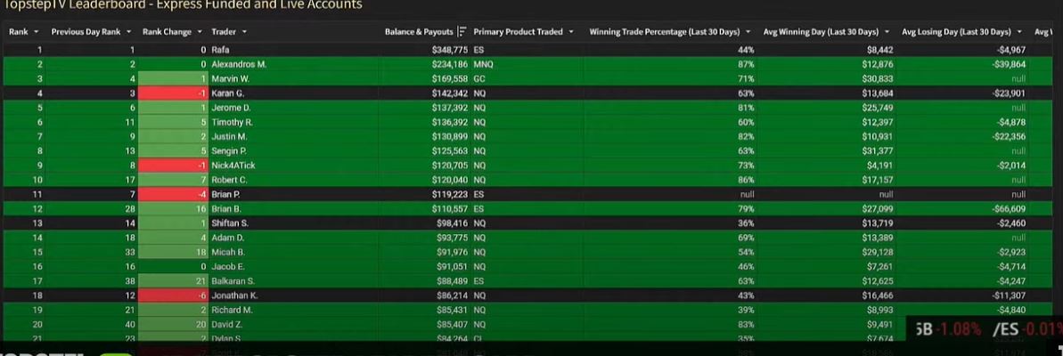Image resolution: width=1063 pixels, height=356 pixels.
Task: Open the Winning Trade Percentage column dropdown arrow
Action: tap(748, 32)
